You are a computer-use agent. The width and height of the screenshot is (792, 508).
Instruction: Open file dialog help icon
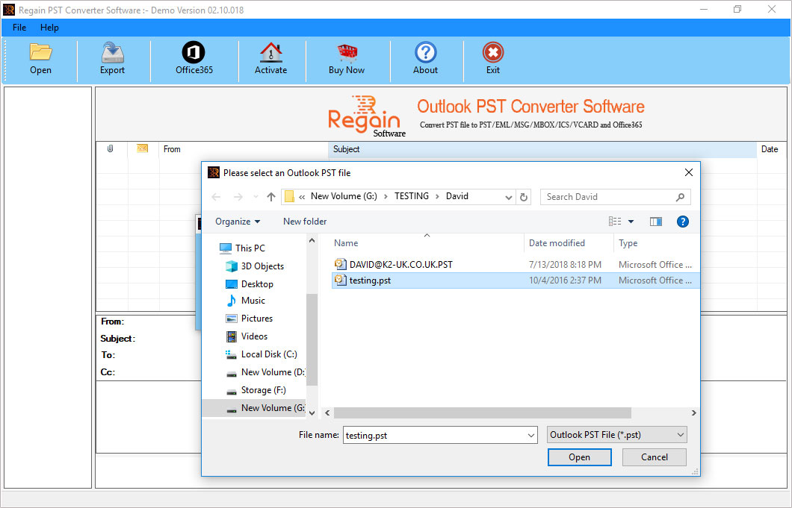click(682, 222)
